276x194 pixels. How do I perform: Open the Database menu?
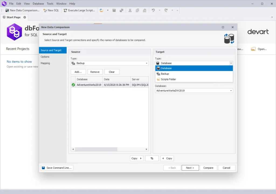pyautogui.click(x=38, y=4)
